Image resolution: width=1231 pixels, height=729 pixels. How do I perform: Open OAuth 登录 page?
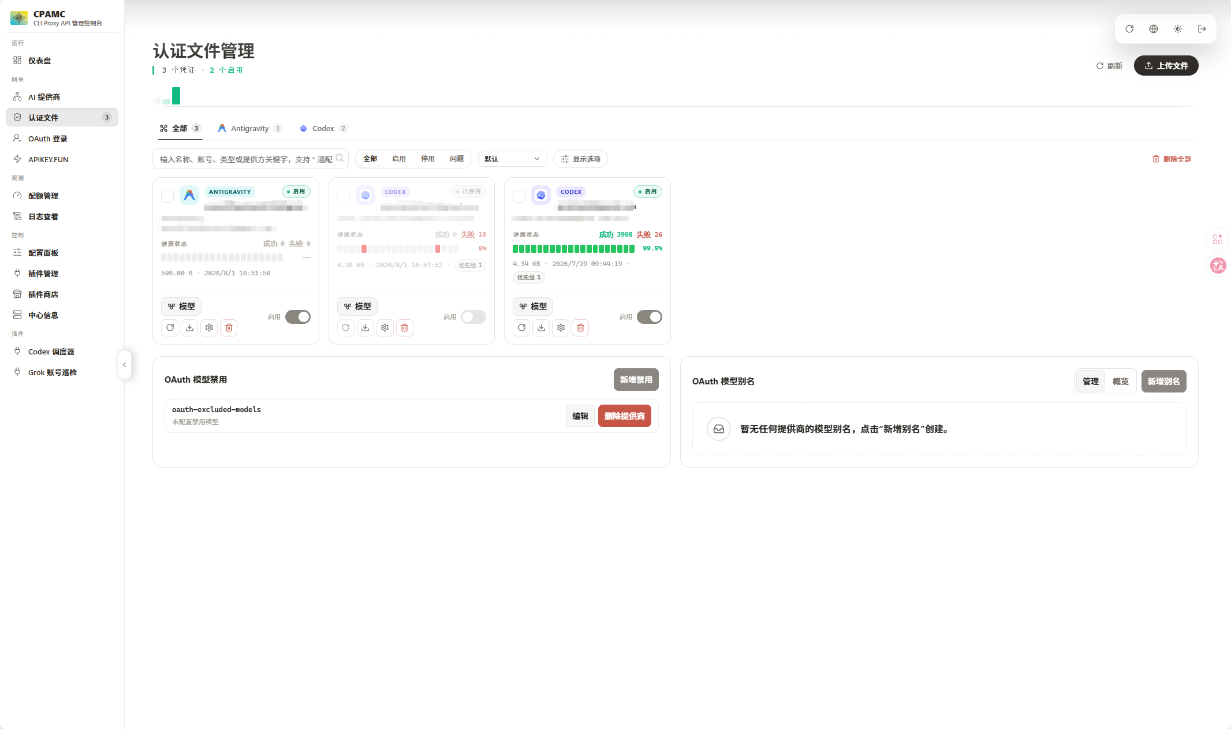62,139
